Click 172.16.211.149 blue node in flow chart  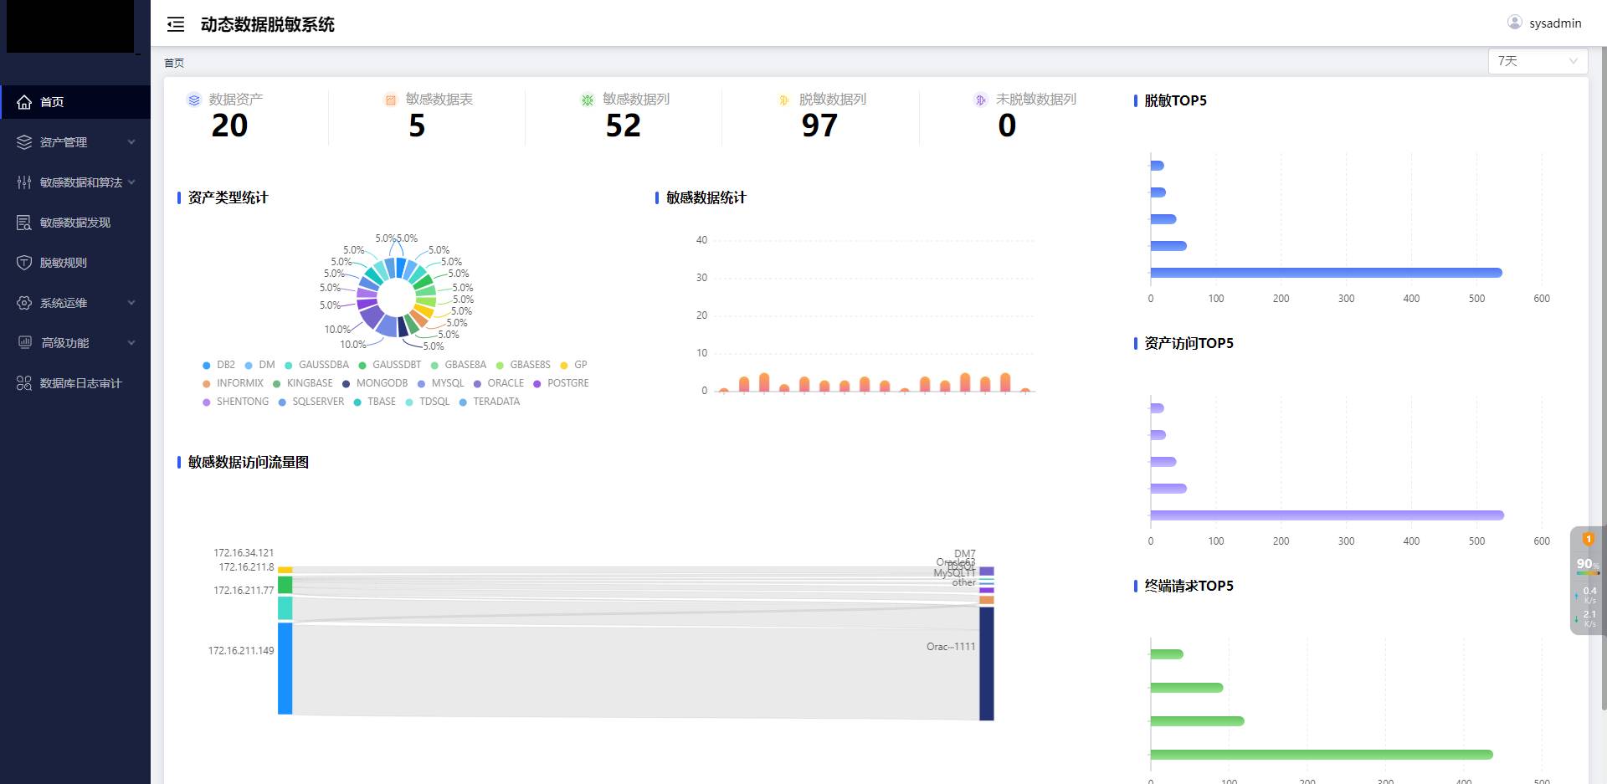pyautogui.click(x=285, y=669)
